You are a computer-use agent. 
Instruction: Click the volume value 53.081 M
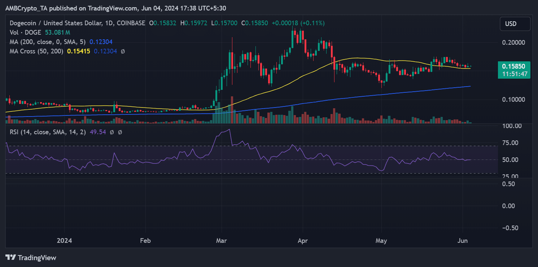58,32
